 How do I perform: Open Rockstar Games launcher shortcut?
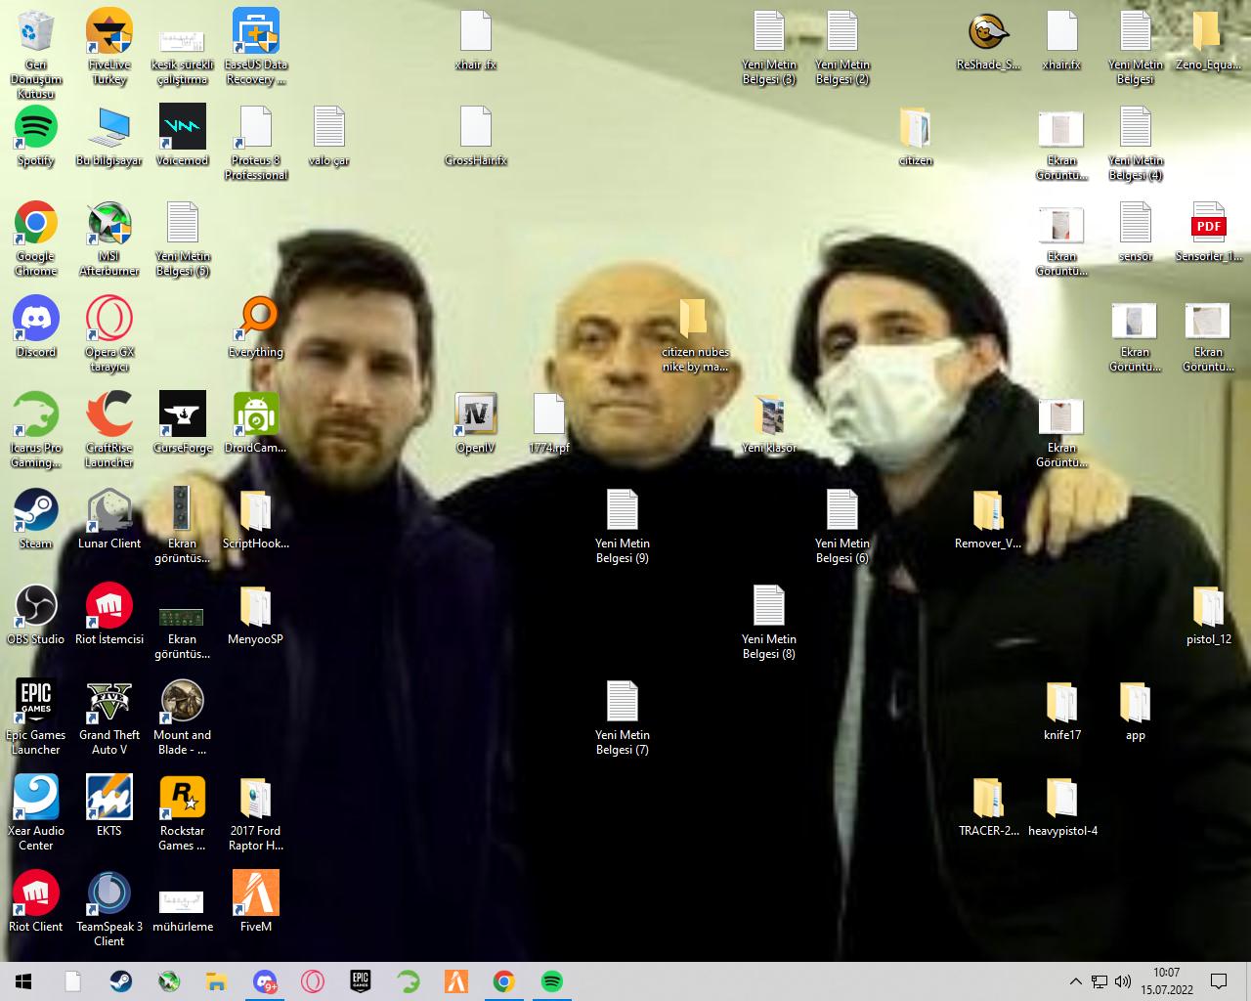(x=183, y=812)
